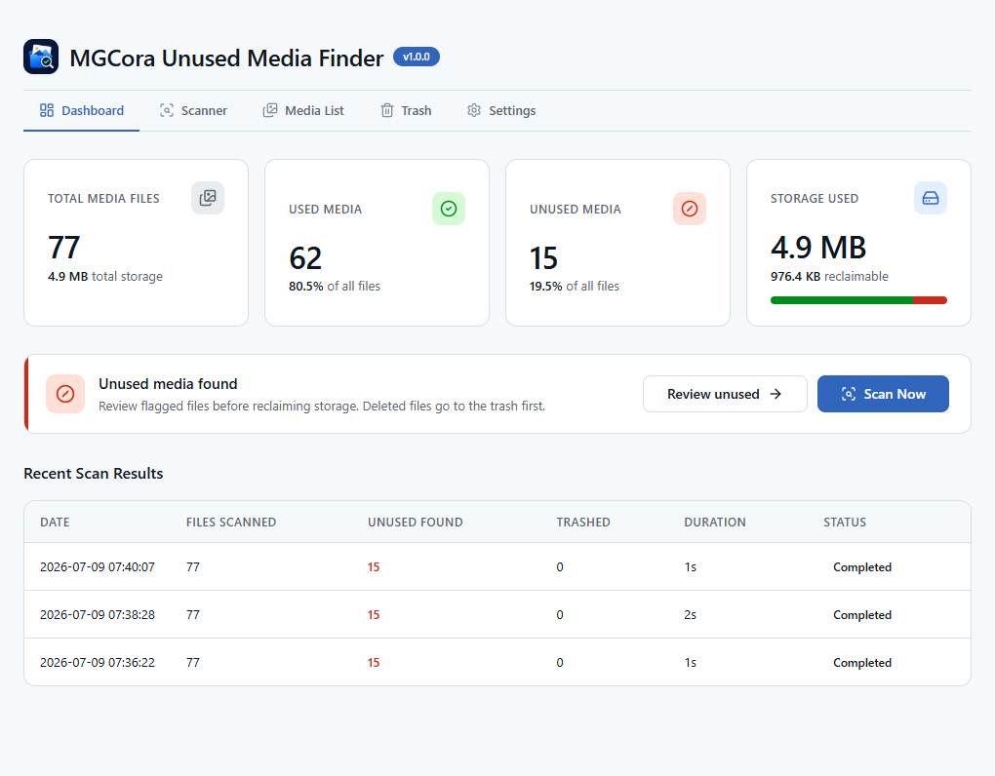Click the v1.0.0 version badge
This screenshot has width=995, height=776.
click(417, 58)
